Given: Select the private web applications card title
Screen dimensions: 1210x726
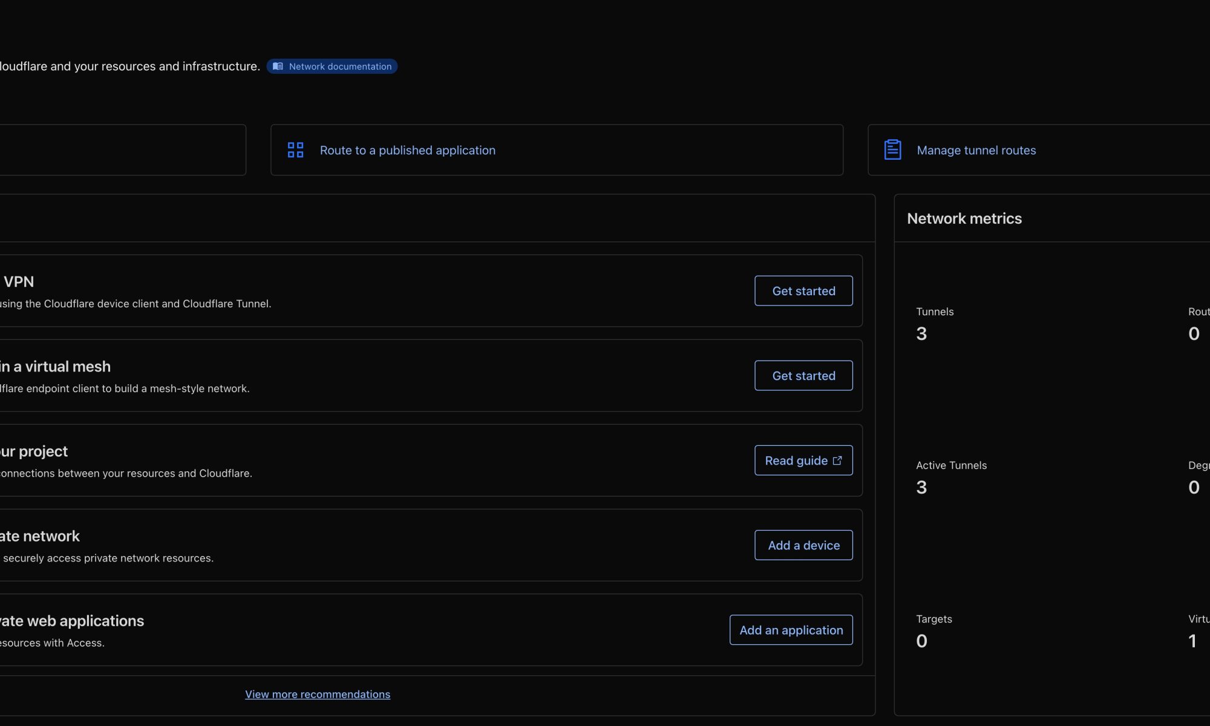Looking at the screenshot, I should [x=71, y=621].
